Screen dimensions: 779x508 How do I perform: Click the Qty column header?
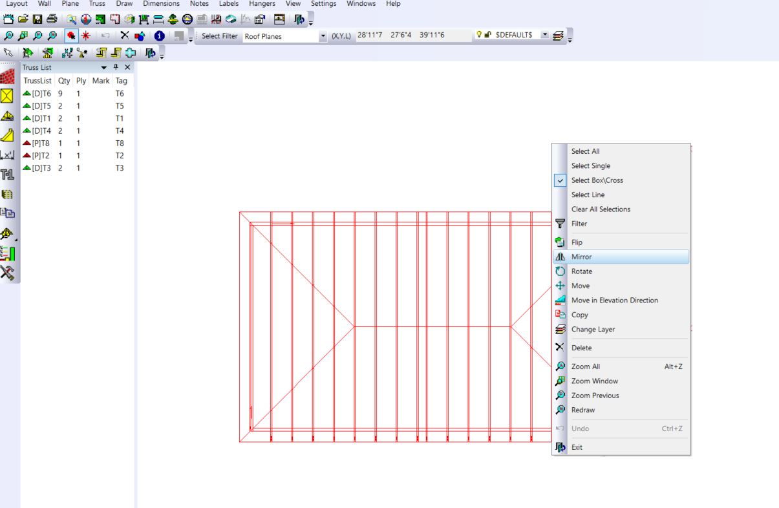63,81
